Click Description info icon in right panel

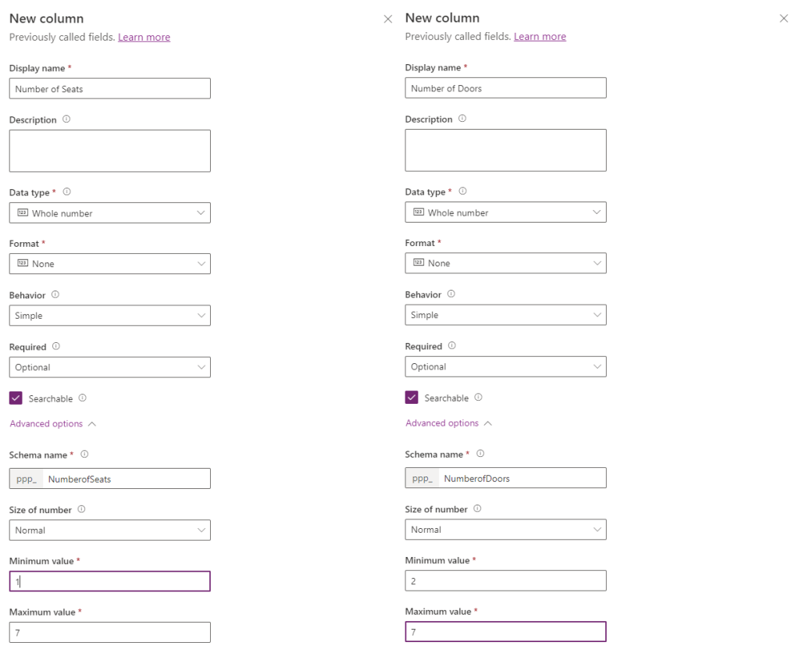tap(462, 119)
